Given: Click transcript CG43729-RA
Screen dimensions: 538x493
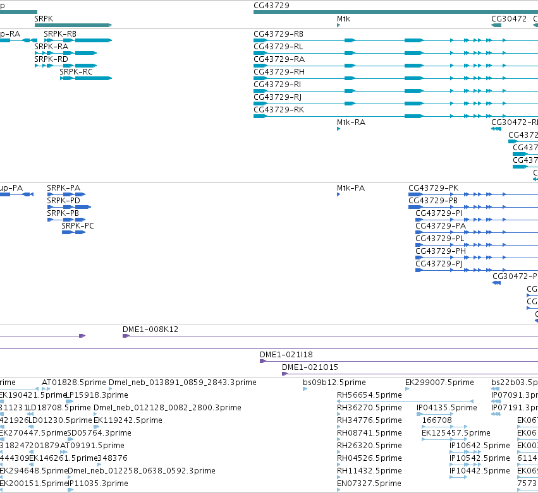Looking at the screenshot, I should point(279,59).
